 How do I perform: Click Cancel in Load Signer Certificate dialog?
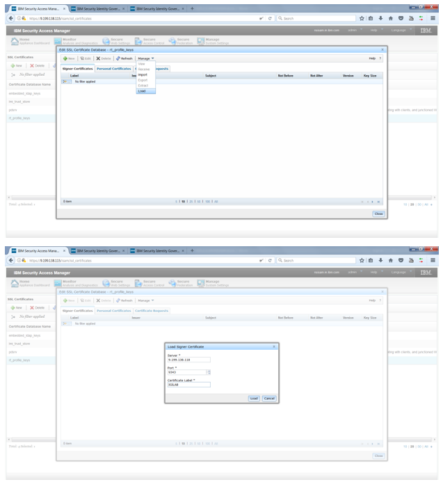(269, 399)
